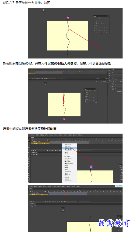
Task: Select the Line tool in context-menu screenshot toolbar
Action: pyautogui.click(x=29, y=157)
